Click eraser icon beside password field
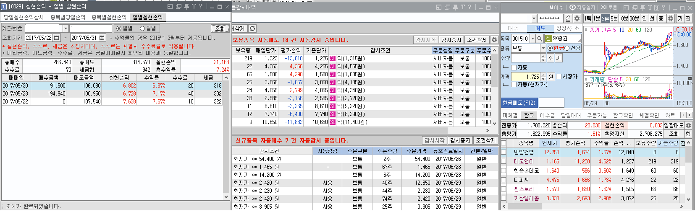 (x=568, y=18)
